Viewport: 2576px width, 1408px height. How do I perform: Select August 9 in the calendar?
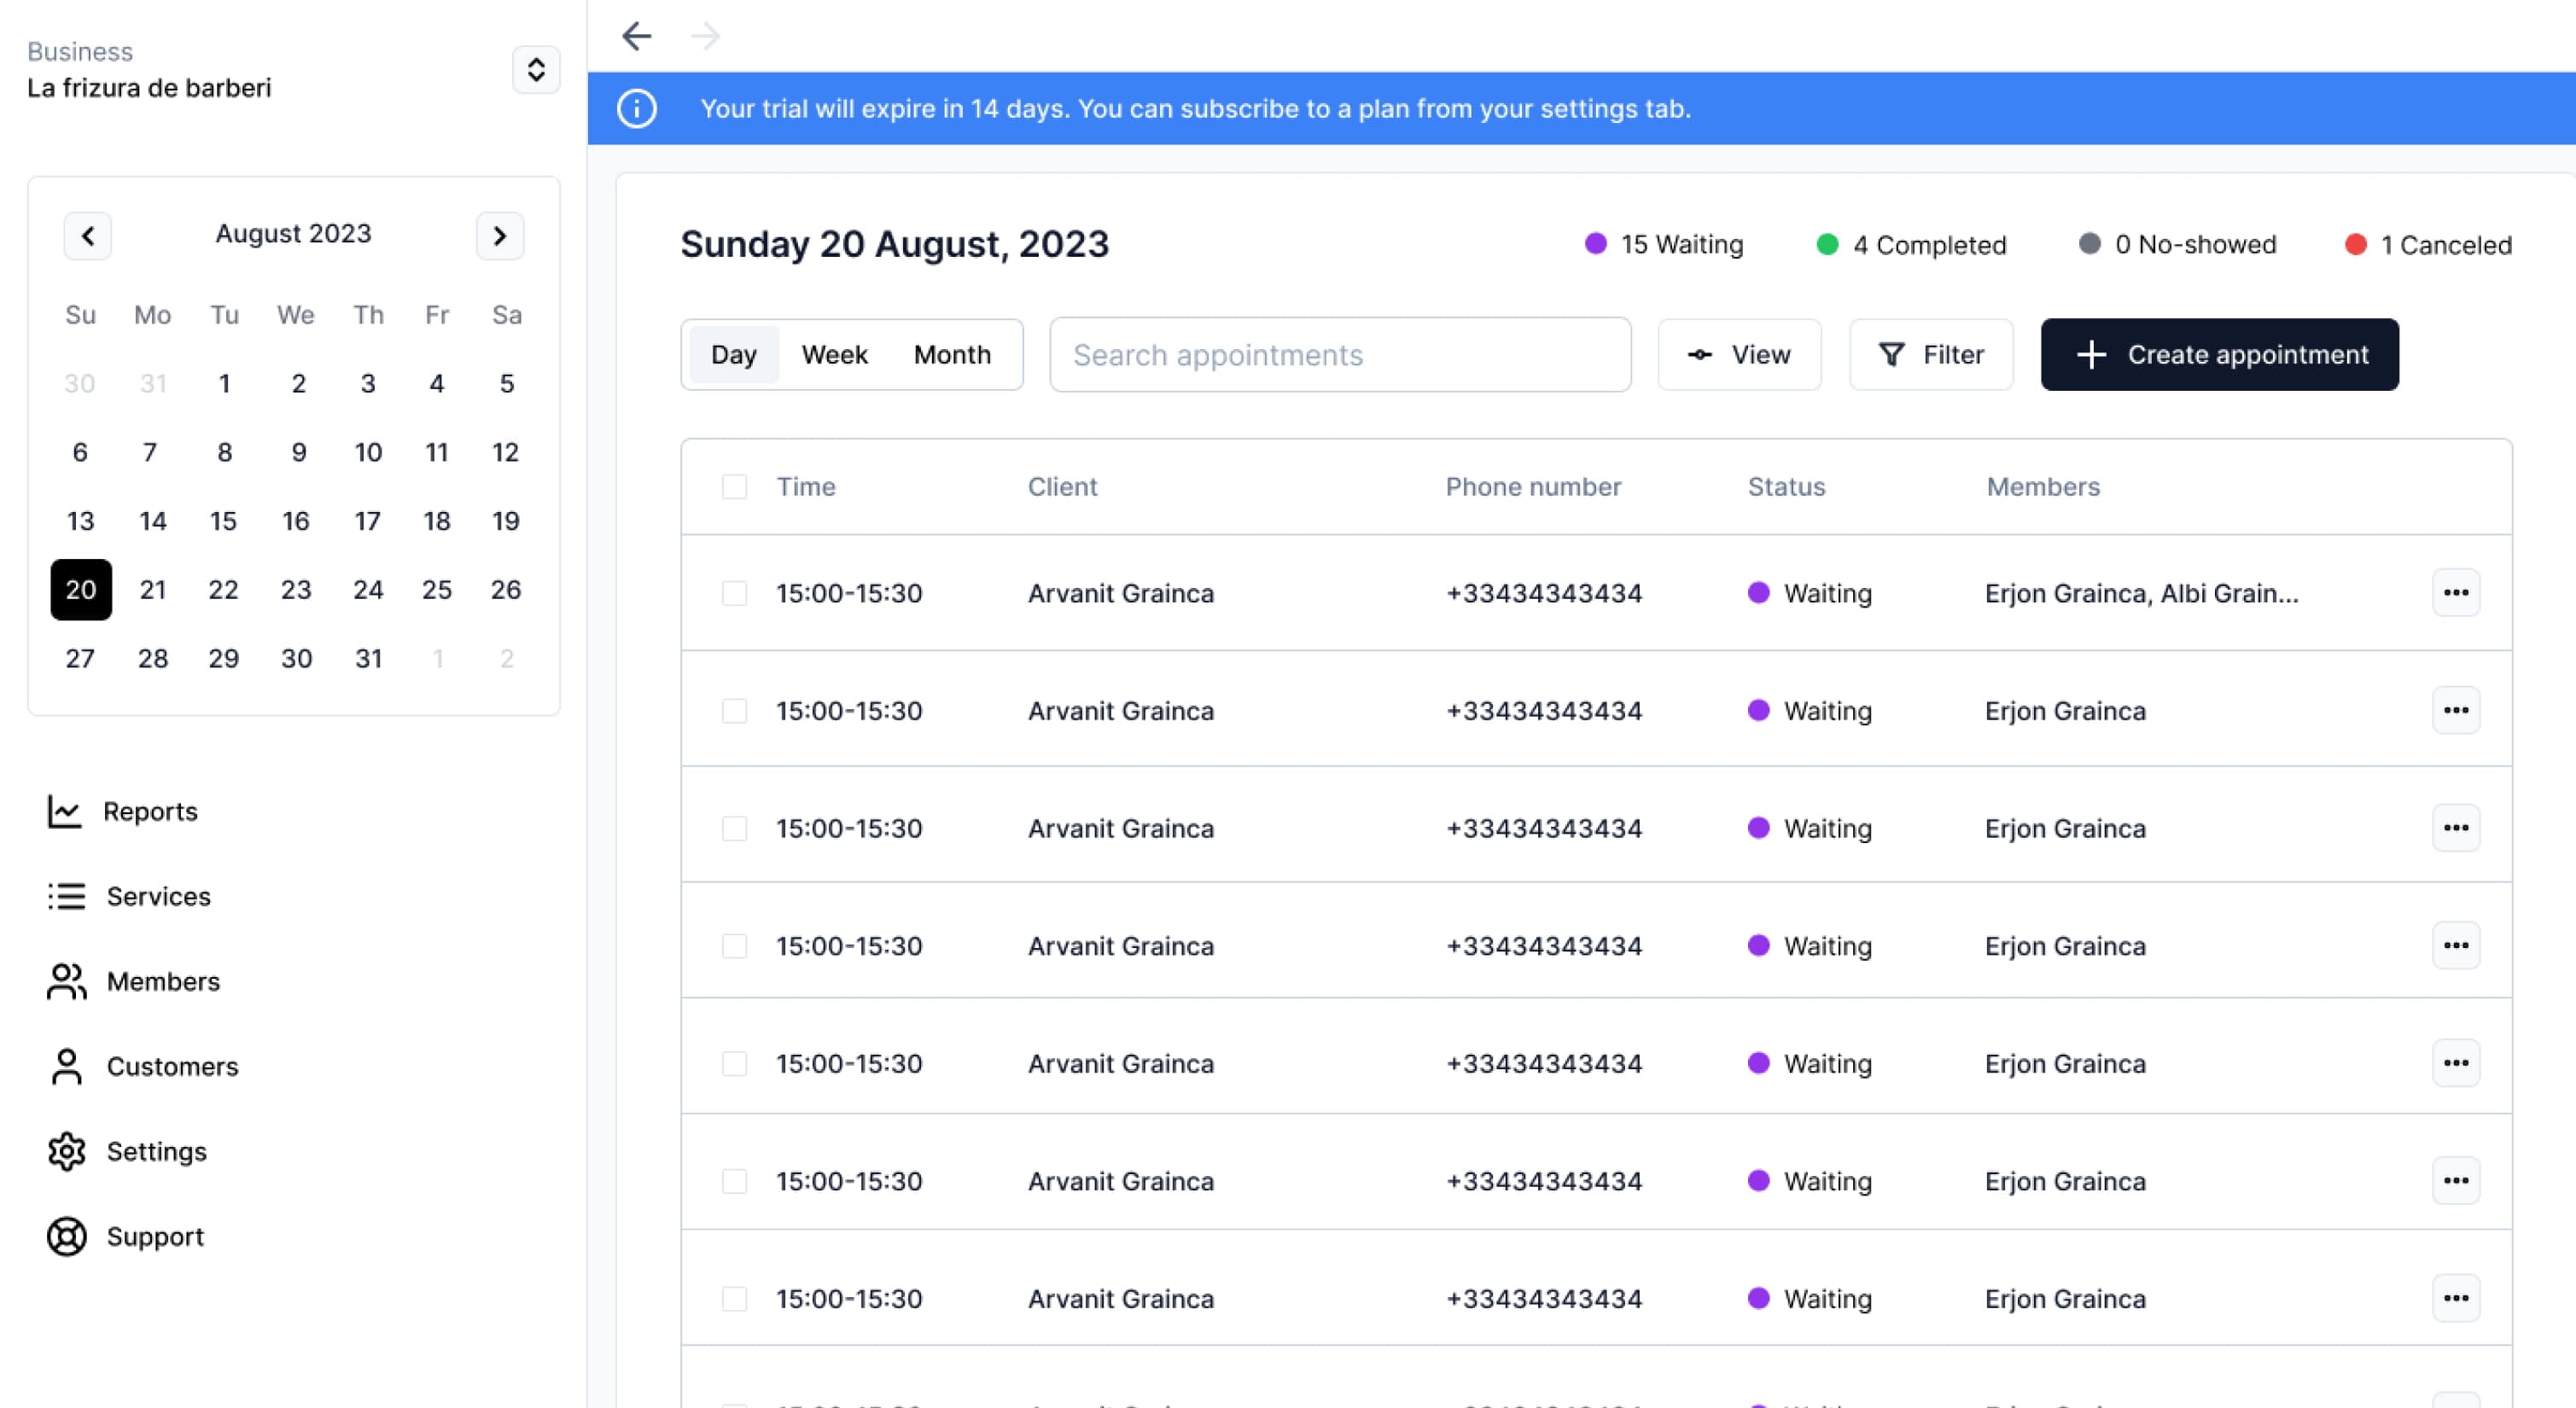298,452
